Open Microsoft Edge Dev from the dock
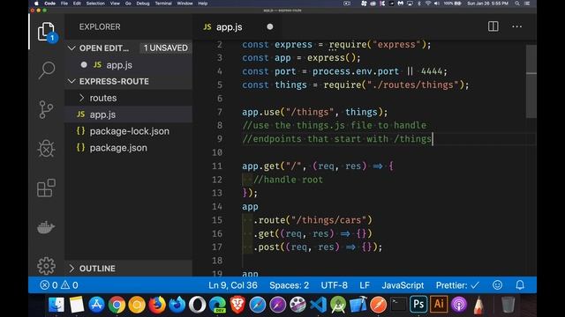565x317 pixels. point(217,305)
